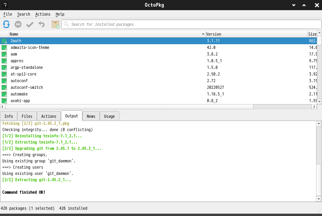Click the status icon column header

5,34
